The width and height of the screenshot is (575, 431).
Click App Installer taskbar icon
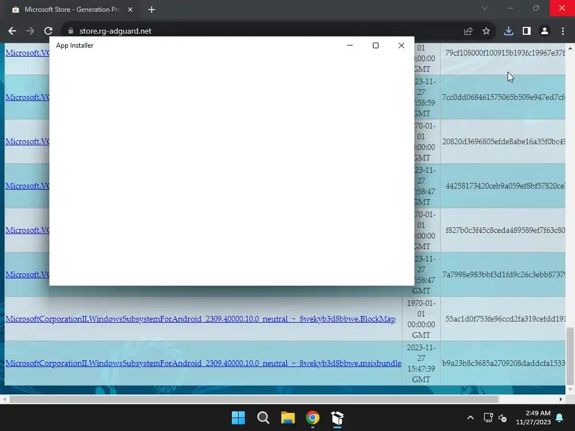pyautogui.click(x=337, y=418)
